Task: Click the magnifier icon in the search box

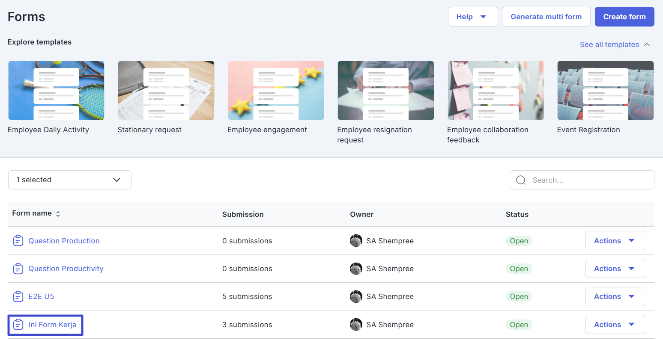Action: (521, 180)
